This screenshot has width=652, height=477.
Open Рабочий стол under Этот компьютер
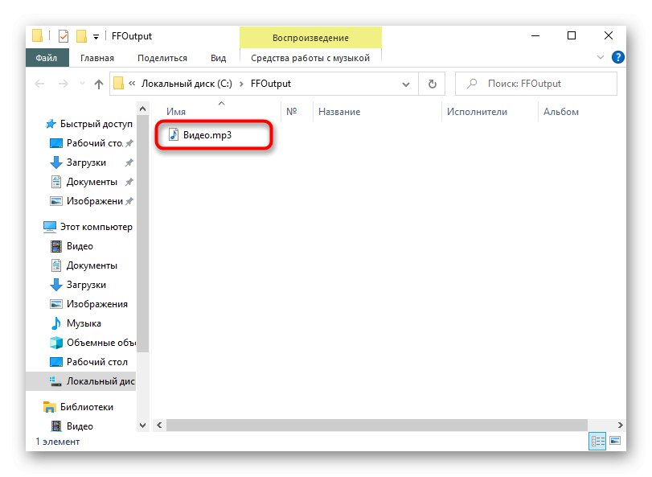click(88, 362)
